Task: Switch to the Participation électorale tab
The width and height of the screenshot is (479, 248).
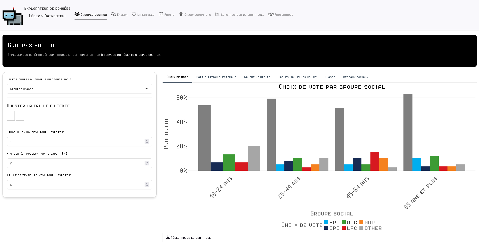Action: (x=216, y=77)
